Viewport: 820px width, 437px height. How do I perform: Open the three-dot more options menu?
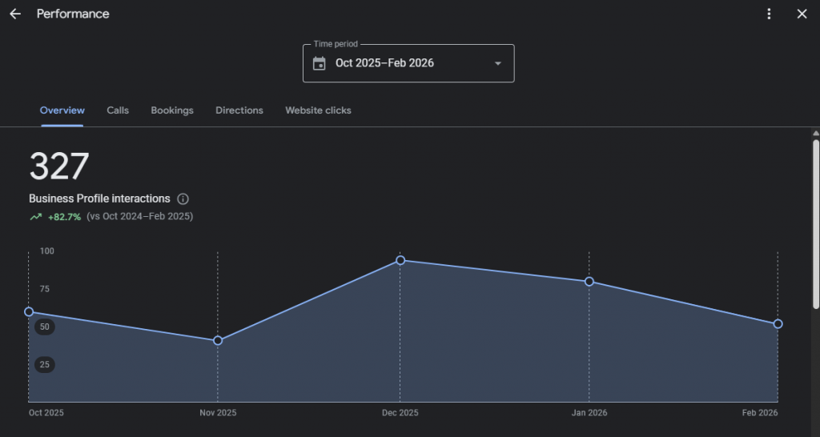tap(769, 14)
